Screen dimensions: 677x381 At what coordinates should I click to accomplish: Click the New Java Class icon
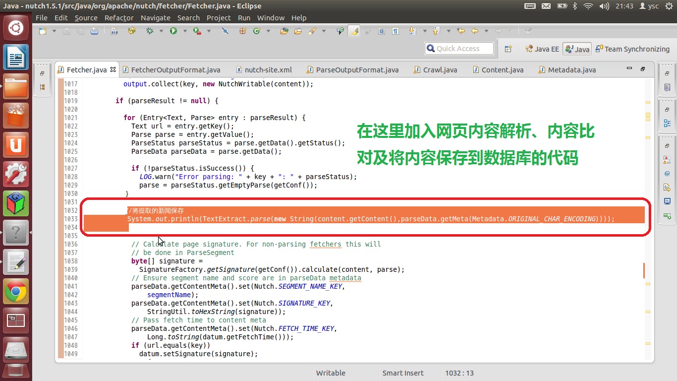pos(256,31)
